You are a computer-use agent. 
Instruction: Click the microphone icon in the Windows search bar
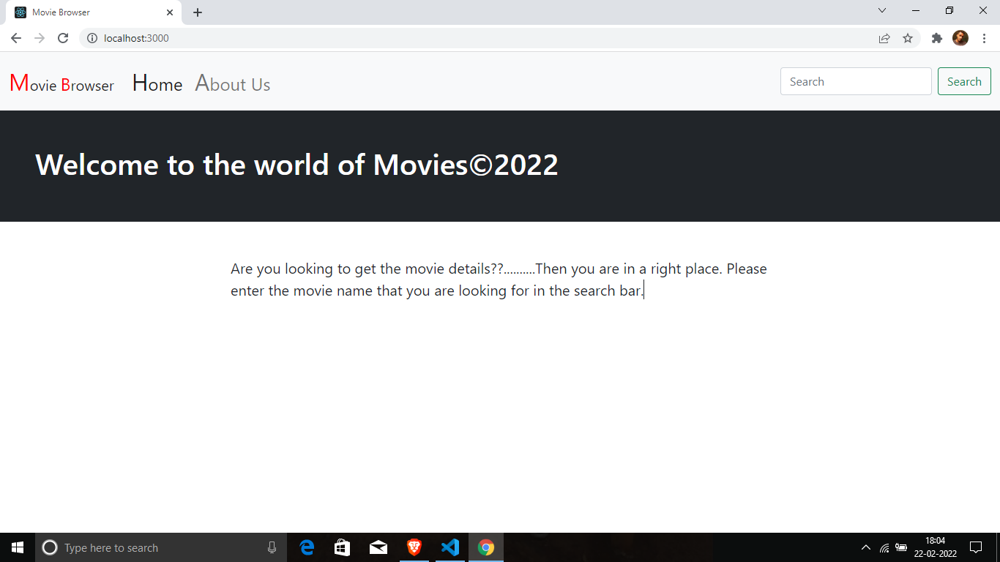272,547
